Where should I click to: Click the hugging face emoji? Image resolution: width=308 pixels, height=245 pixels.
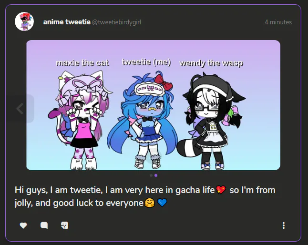click(x=150, y=203)
